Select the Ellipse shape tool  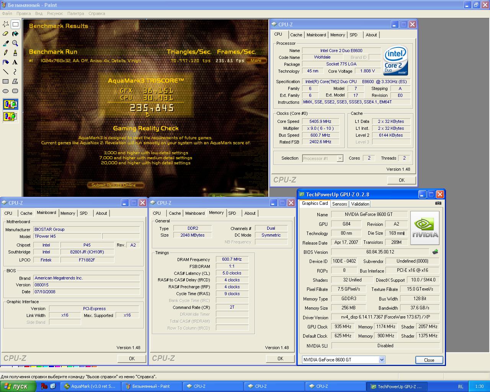click(x=6, y=91)
